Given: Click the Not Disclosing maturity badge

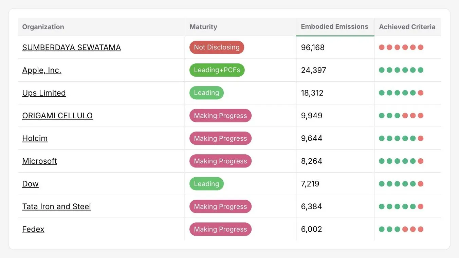Looking at the screenshot, I should coord(217,47).
